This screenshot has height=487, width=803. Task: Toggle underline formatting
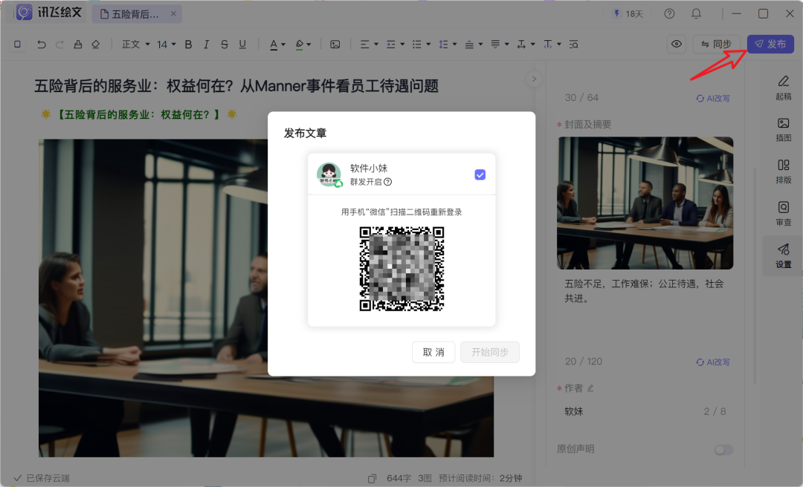point(242,45)
